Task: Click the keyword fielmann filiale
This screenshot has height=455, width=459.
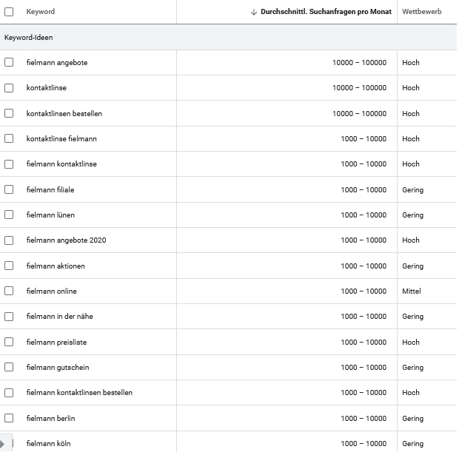Action: 50,189
